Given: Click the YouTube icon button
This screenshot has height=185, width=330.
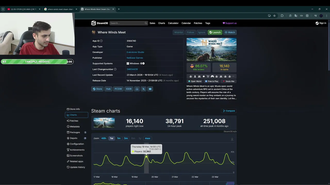Looking at the screenshot, I should tap(150, 89).
